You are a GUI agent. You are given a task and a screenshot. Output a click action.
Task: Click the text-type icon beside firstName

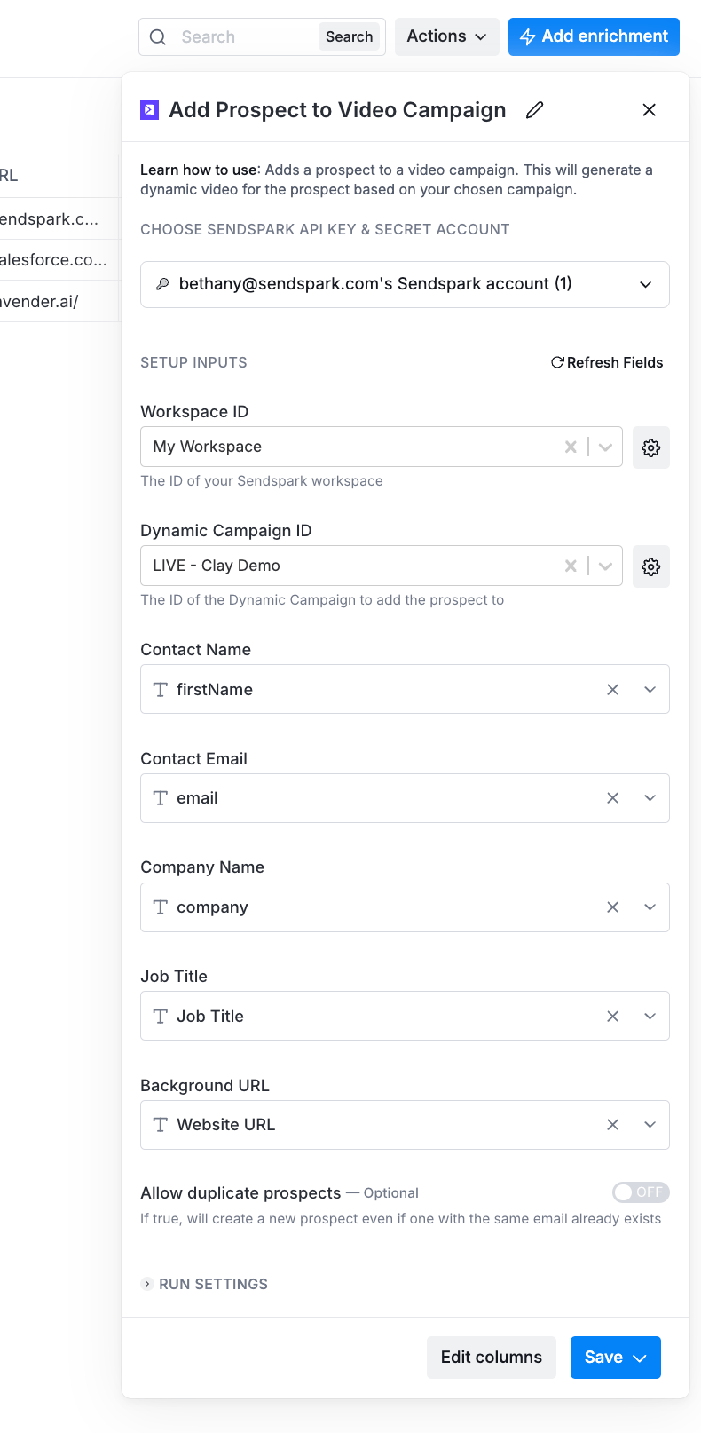pos(161,690)
